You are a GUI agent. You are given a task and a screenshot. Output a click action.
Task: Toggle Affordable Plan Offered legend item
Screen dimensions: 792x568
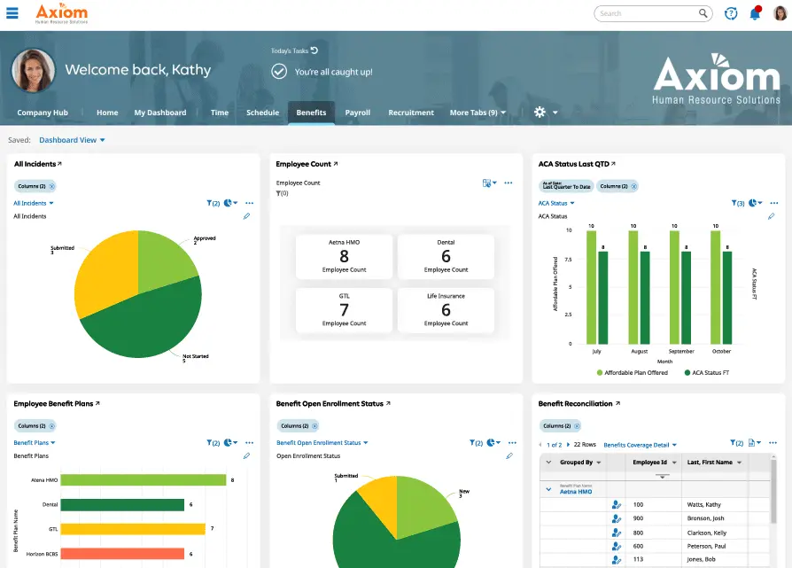(x=632, y=372)
